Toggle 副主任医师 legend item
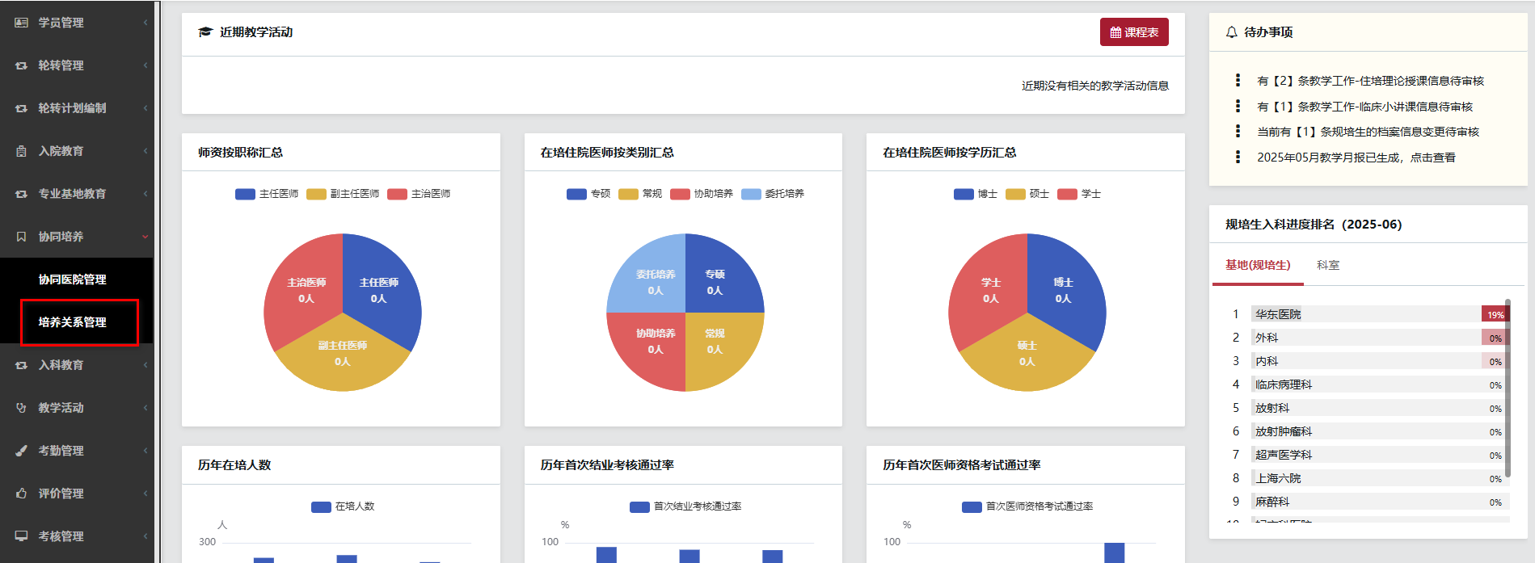 pos(343,194)
